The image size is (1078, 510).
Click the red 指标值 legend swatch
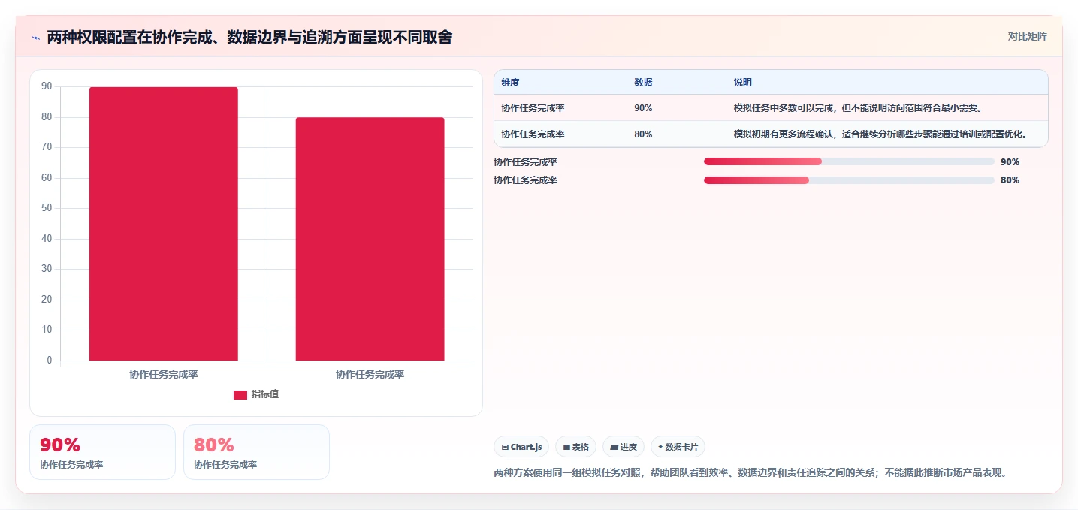pyautogui.click(x=240, y=395)
